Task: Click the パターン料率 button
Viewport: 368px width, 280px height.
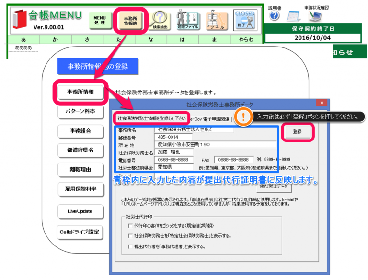Action: (x=80, y=111)
